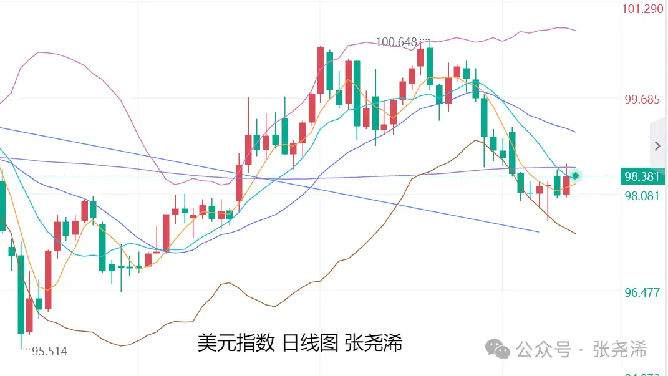Click the 95.514 low price annotation
This screenshot has width=668, height=376.
(x=49, y=352)
